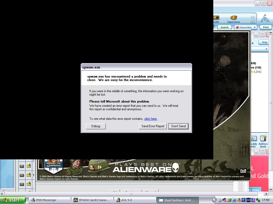Click horizontal scrollbar right arrow
273x204 pixels.
(x=266, y=194)
